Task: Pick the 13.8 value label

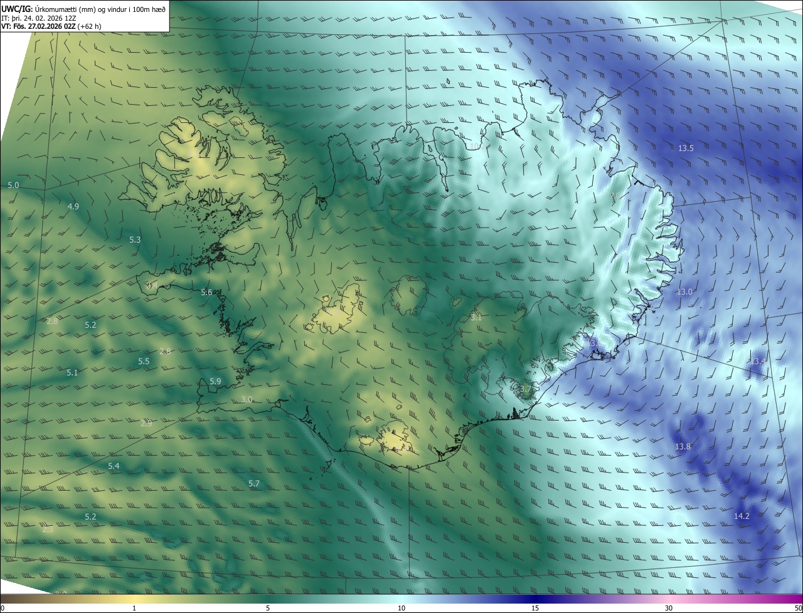Action: click(x=683, y=446)
